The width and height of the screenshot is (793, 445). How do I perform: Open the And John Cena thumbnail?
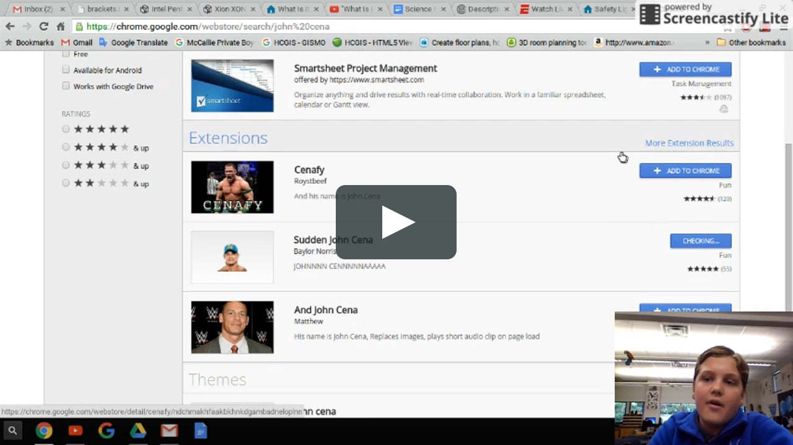click(232, 327)
